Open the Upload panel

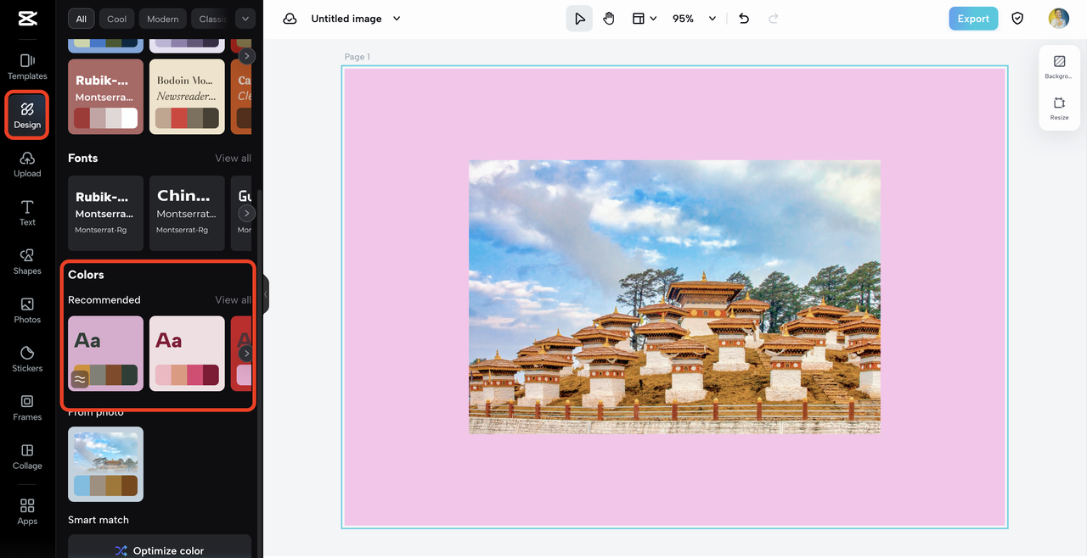[27, 165]
